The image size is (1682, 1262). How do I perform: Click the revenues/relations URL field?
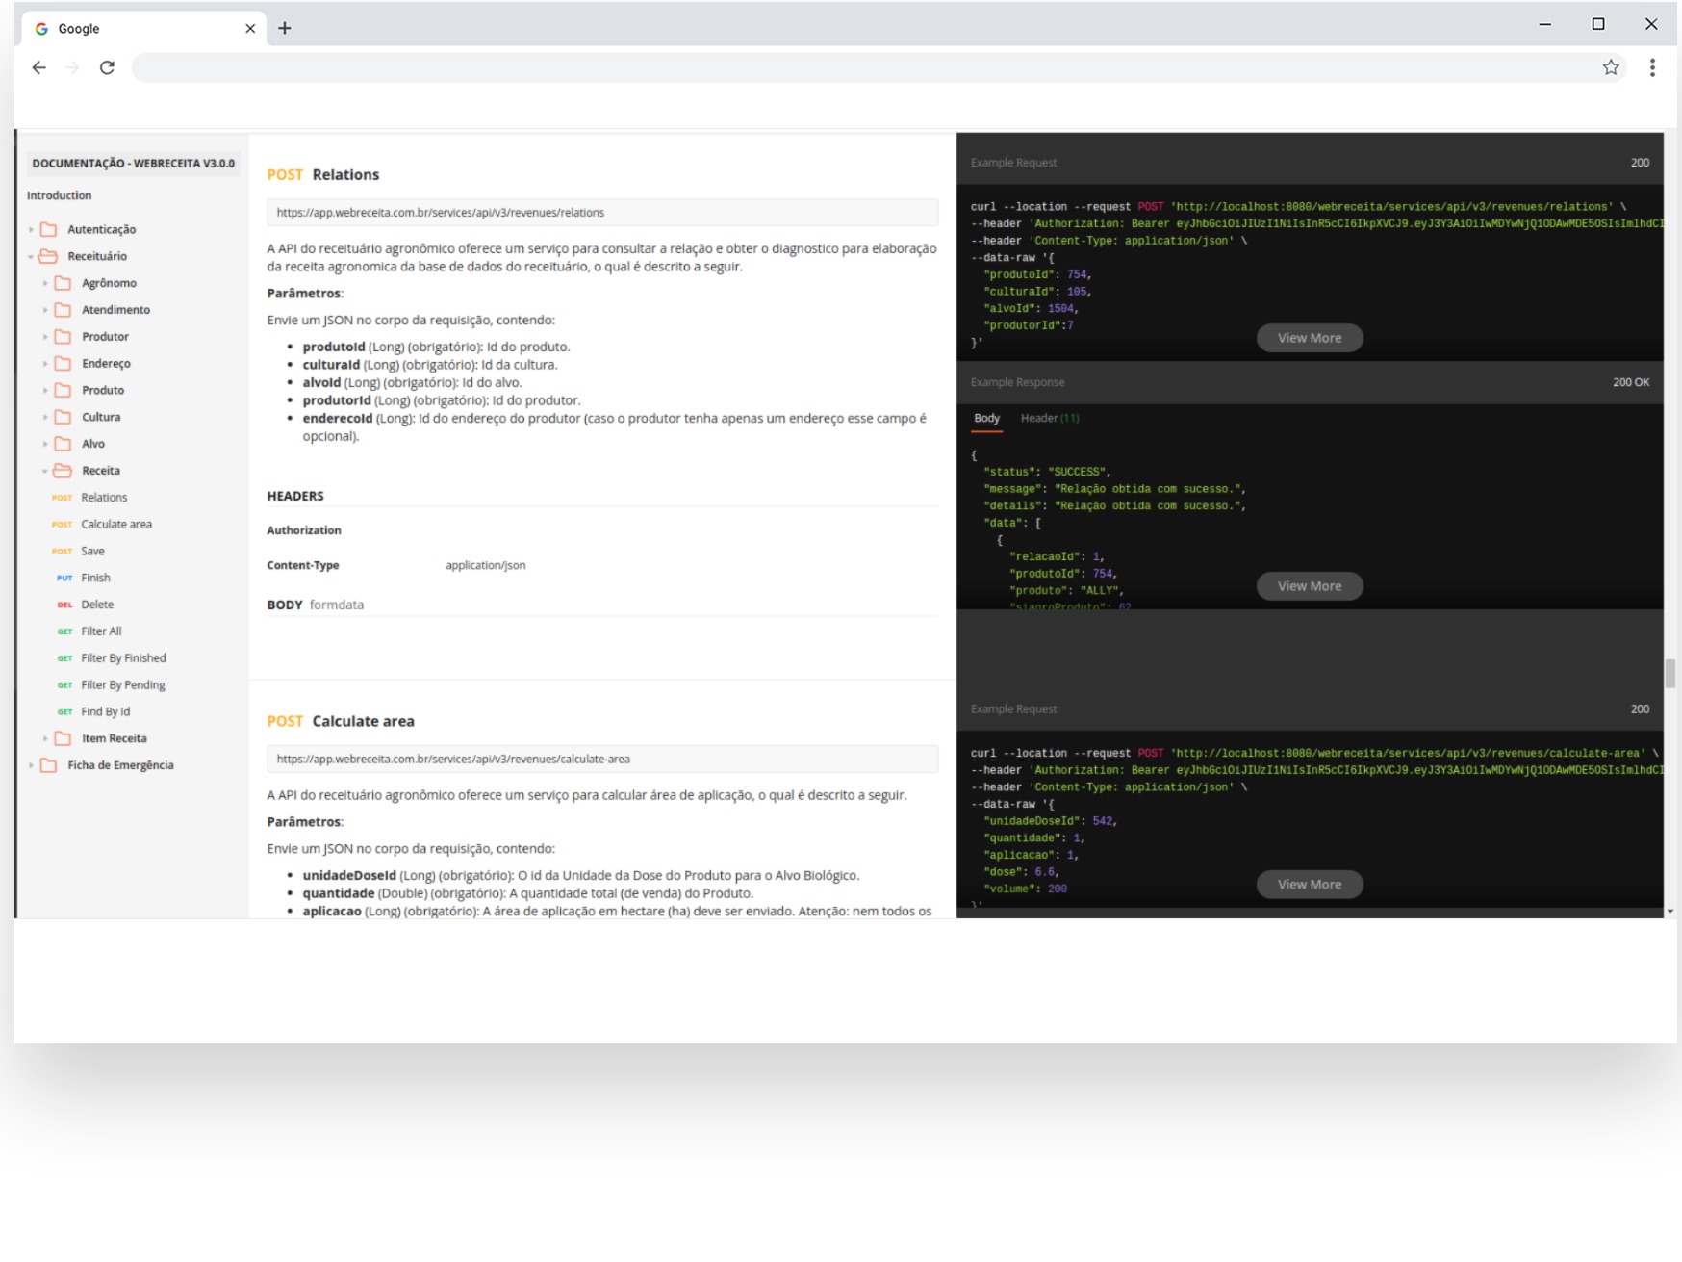[602, 213]
